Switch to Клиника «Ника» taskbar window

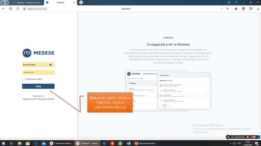point(61,143)
